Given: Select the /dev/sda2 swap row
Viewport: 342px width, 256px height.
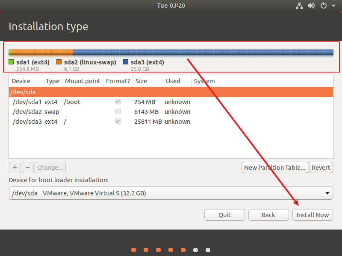Looking at the screenshot, I should [x=171, y=111].
